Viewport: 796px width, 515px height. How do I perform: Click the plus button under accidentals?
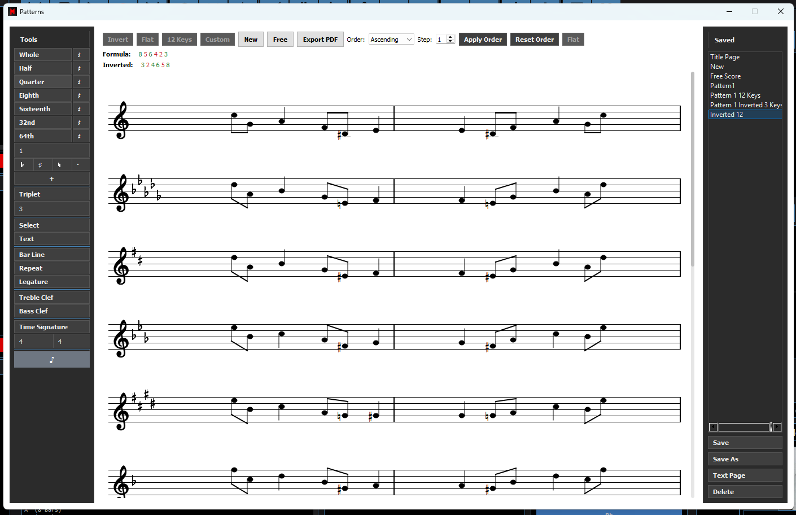[52, 178]
